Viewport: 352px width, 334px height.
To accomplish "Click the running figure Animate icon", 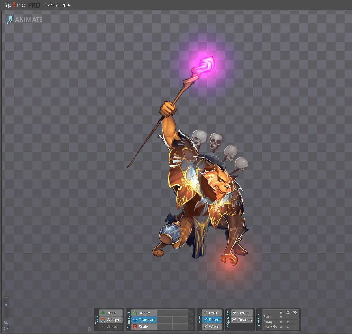I will click(x=10, y=19).
